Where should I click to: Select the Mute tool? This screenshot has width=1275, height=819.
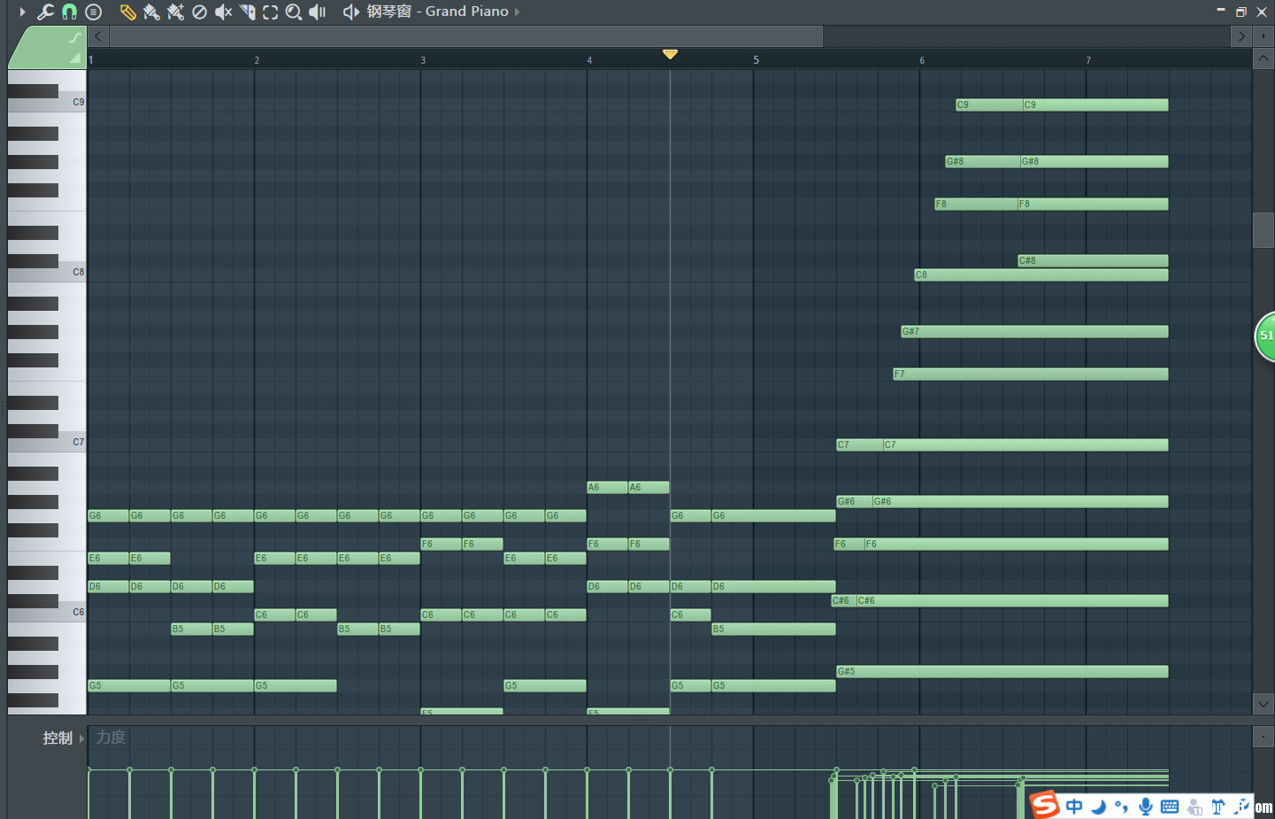pos(223,12)
